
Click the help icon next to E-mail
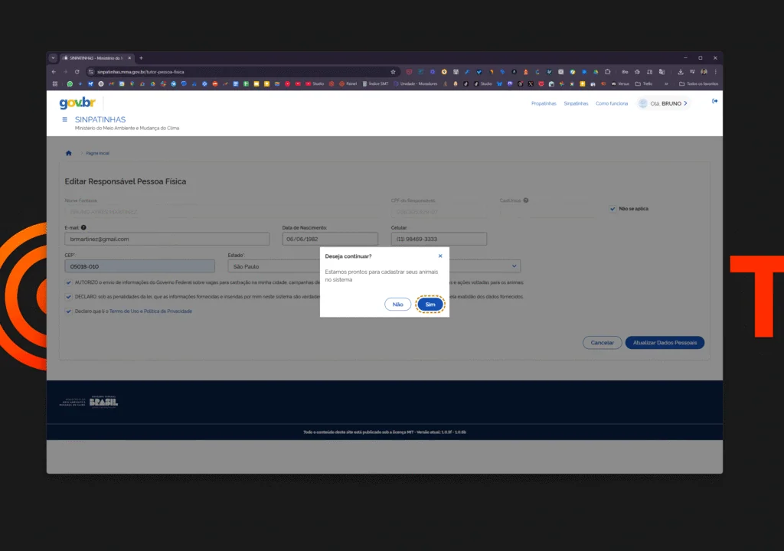point(83,227)
